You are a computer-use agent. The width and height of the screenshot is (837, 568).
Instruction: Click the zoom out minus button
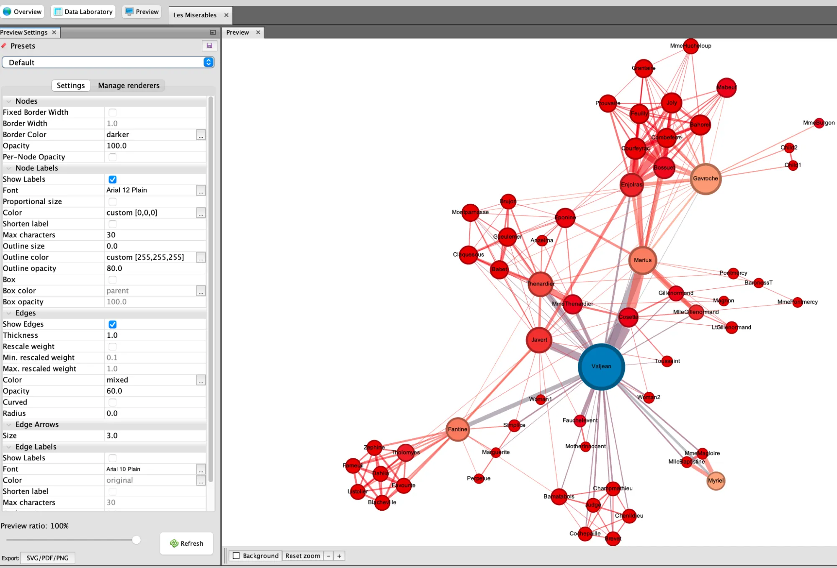(x=329, y=556)
